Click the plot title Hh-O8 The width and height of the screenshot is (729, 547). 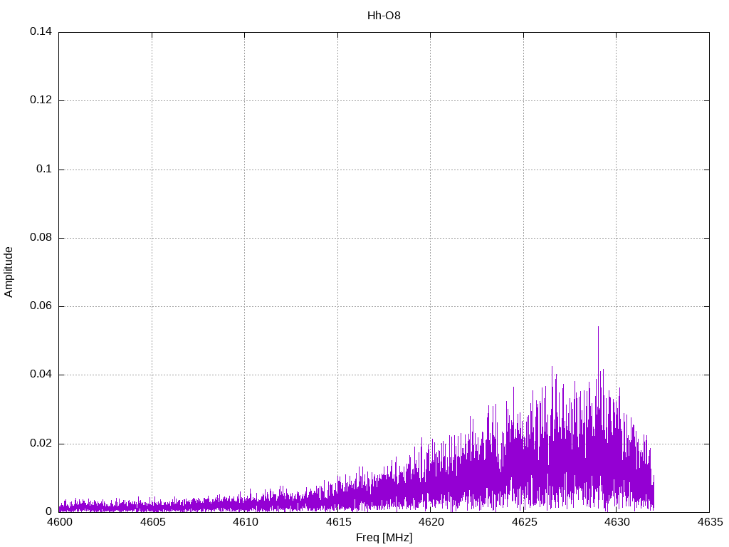point(384,16)
